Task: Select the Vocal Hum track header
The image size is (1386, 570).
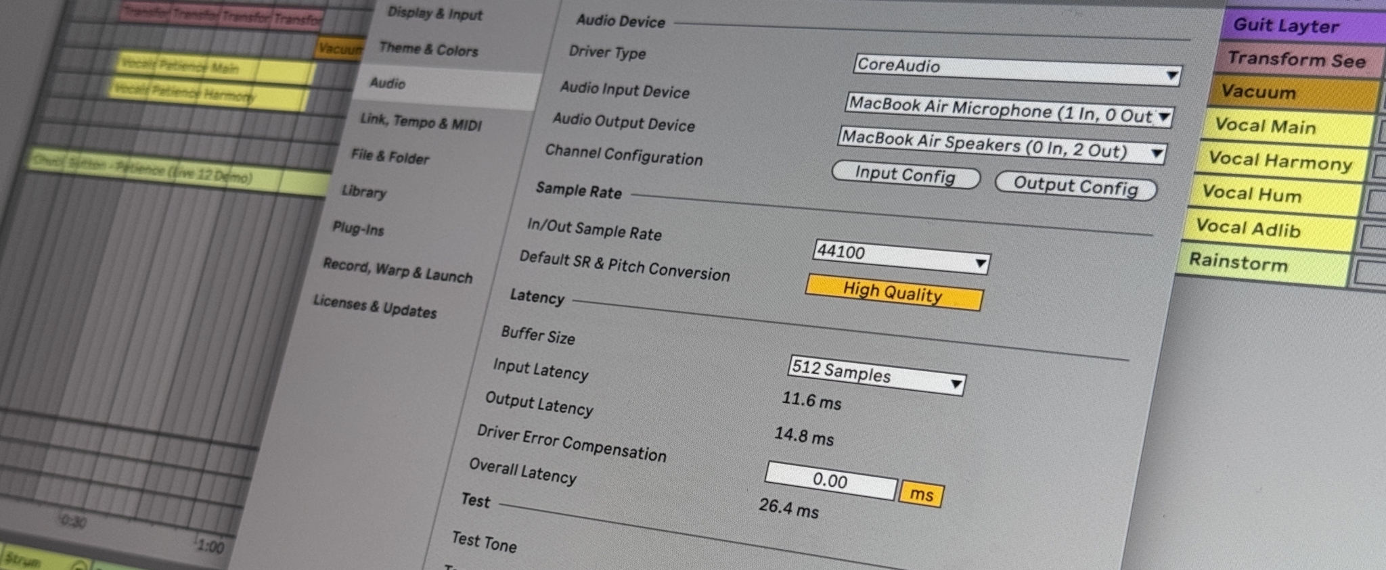Action: point(1275,195)
